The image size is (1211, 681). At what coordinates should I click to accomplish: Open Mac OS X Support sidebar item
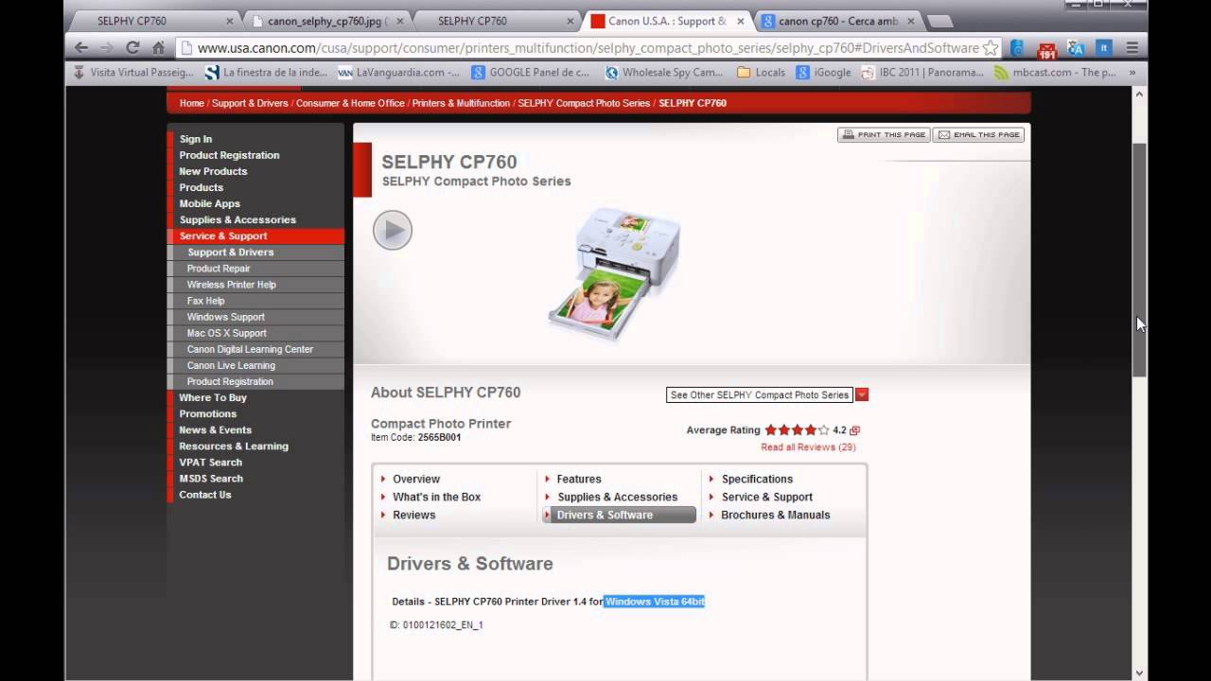[x=226, y=333]
